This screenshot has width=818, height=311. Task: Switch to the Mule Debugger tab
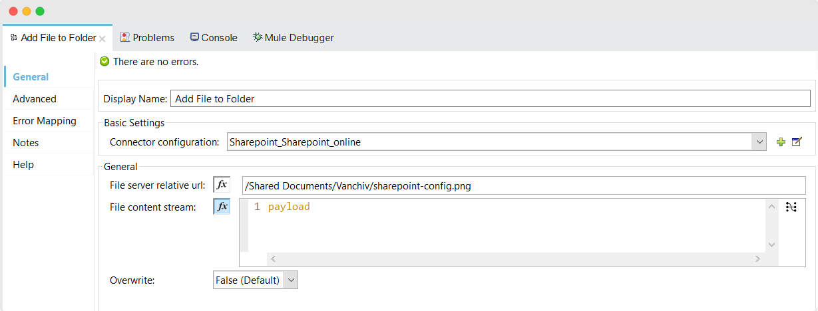point(293,38)
